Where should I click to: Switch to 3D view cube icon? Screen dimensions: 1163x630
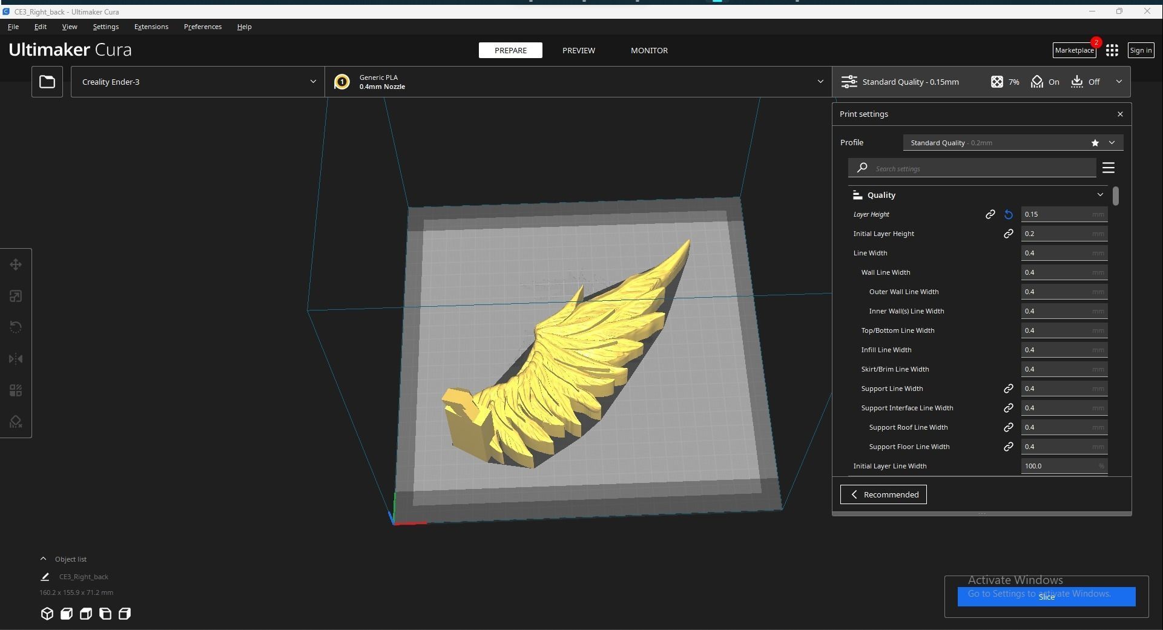(x=47, y=614)
